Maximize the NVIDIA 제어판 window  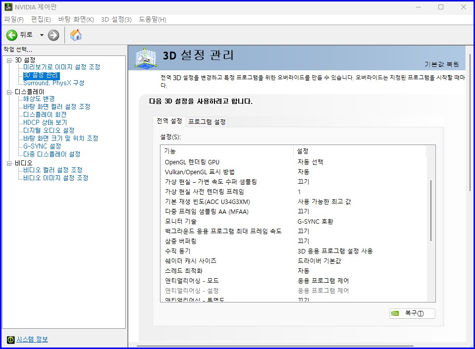click(441, 7)
